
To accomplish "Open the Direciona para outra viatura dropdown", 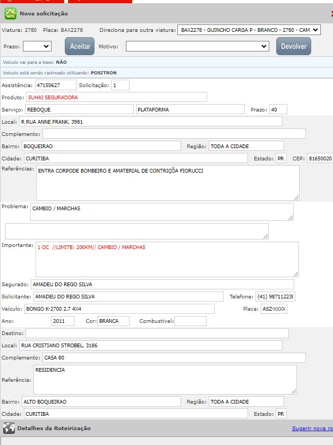I will point(249,30).
